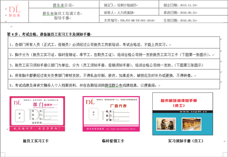Click the 照片 photo placeholder on 厂商代表 badge
The image size is (228, 157).
click(x=94, y=114)
